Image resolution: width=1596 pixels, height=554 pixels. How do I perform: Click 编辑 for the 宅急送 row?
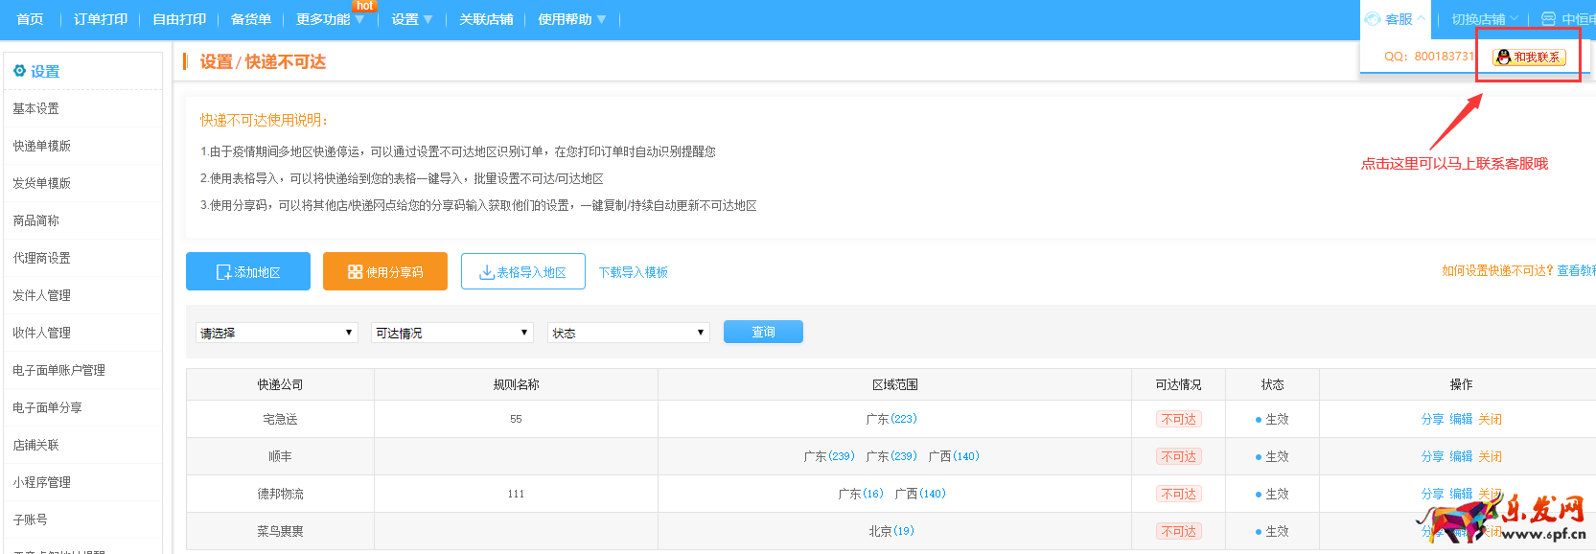coord(1461,419)
